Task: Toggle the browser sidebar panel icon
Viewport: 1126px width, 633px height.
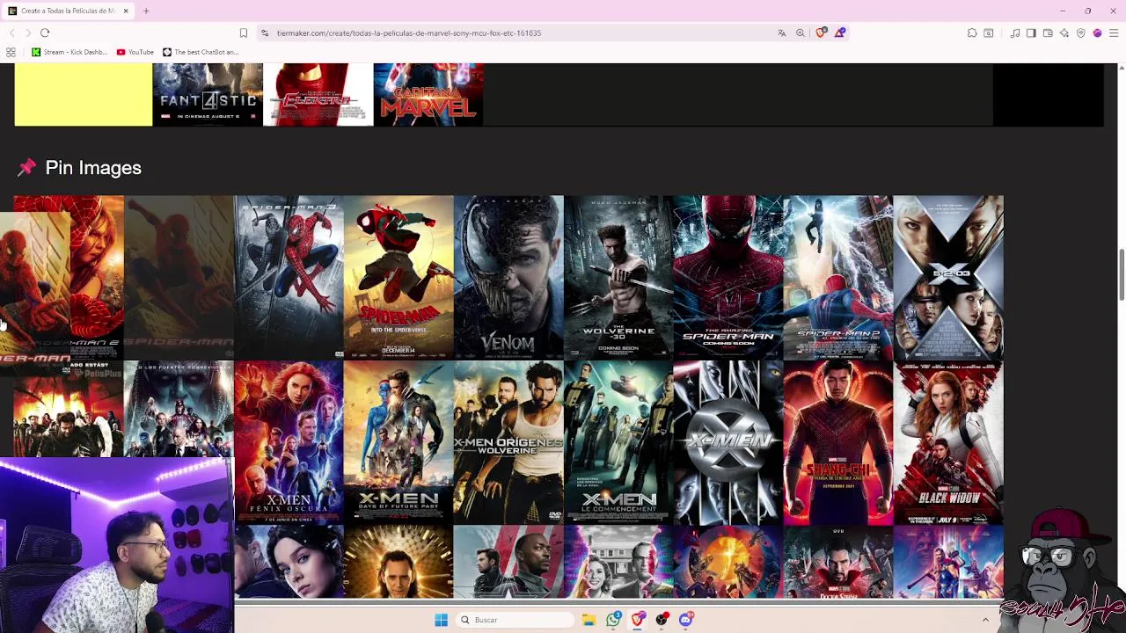Action: [1031, 33]
